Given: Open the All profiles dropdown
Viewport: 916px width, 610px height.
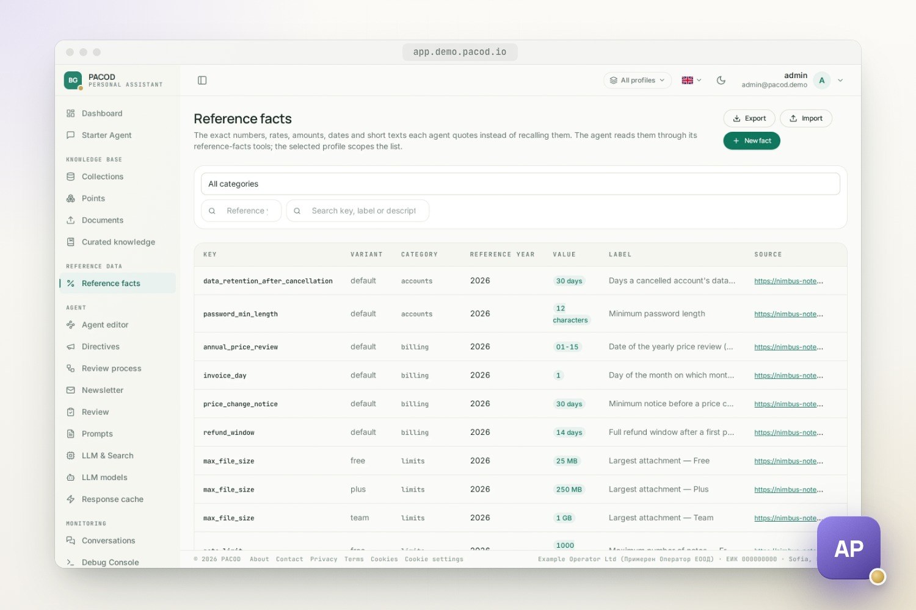Looking at the screenshot, I should point(638,81).
